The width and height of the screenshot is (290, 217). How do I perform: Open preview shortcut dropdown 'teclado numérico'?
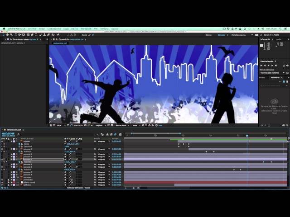coord(272,73)
